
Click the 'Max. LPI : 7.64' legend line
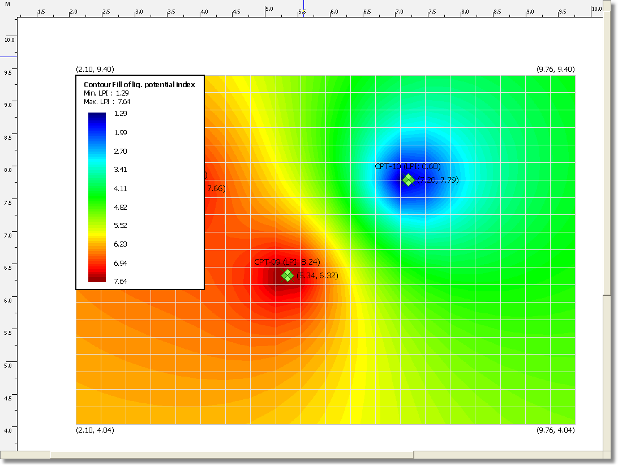coord(107,101)
